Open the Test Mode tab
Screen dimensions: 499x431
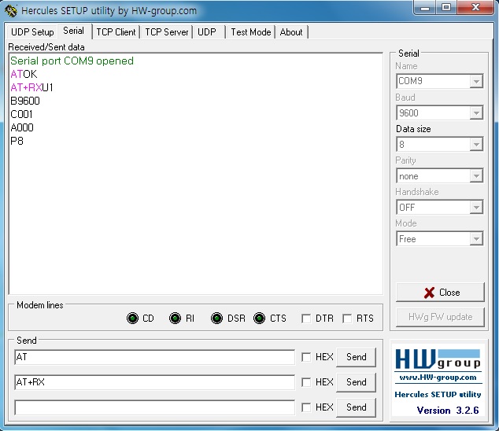point(251,32)
